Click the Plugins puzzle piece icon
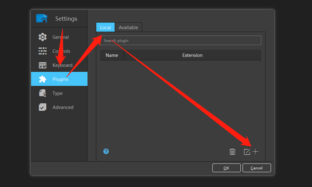The height and width of the screenshot is (187, 312). click(x=43, y=79)
